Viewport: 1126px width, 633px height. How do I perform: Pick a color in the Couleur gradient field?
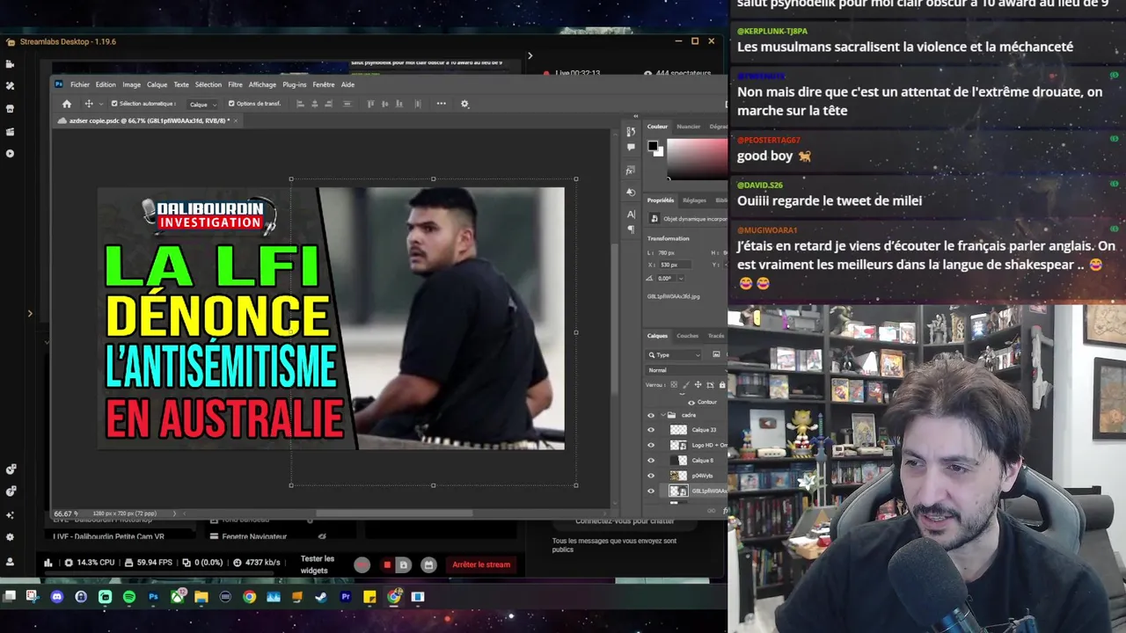point(697,158)
